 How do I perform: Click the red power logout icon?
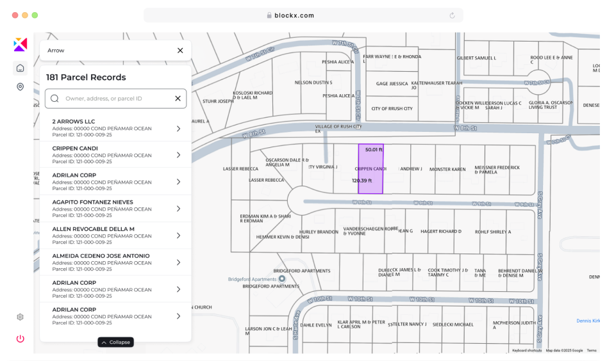click(20, 339)
